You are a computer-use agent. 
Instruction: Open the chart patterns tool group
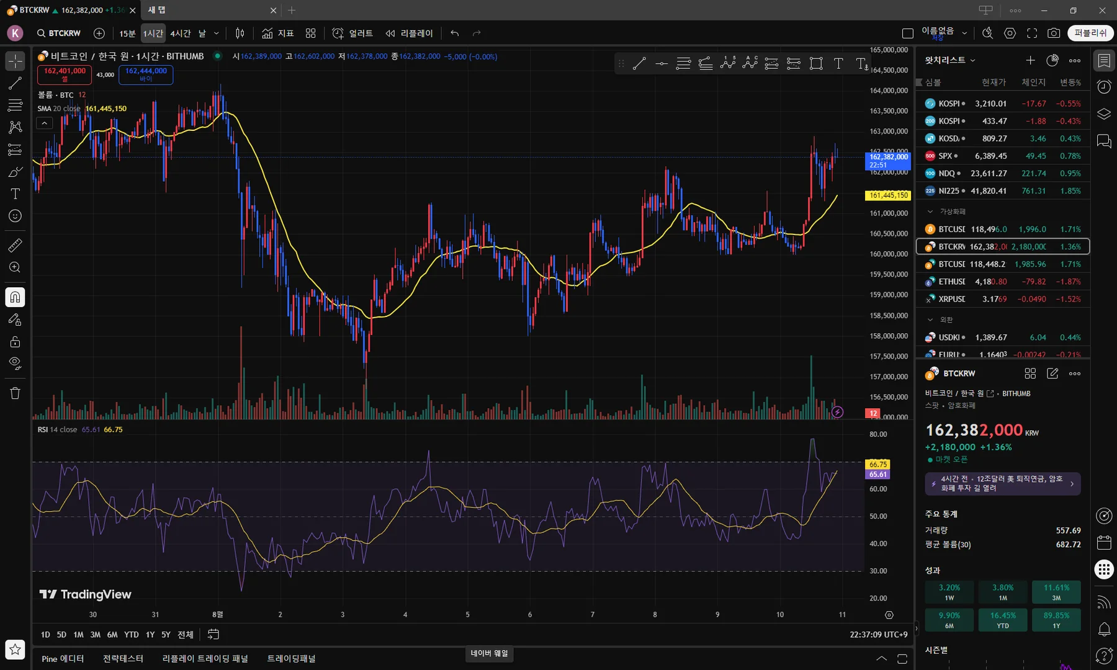click(x=15, y=127)
